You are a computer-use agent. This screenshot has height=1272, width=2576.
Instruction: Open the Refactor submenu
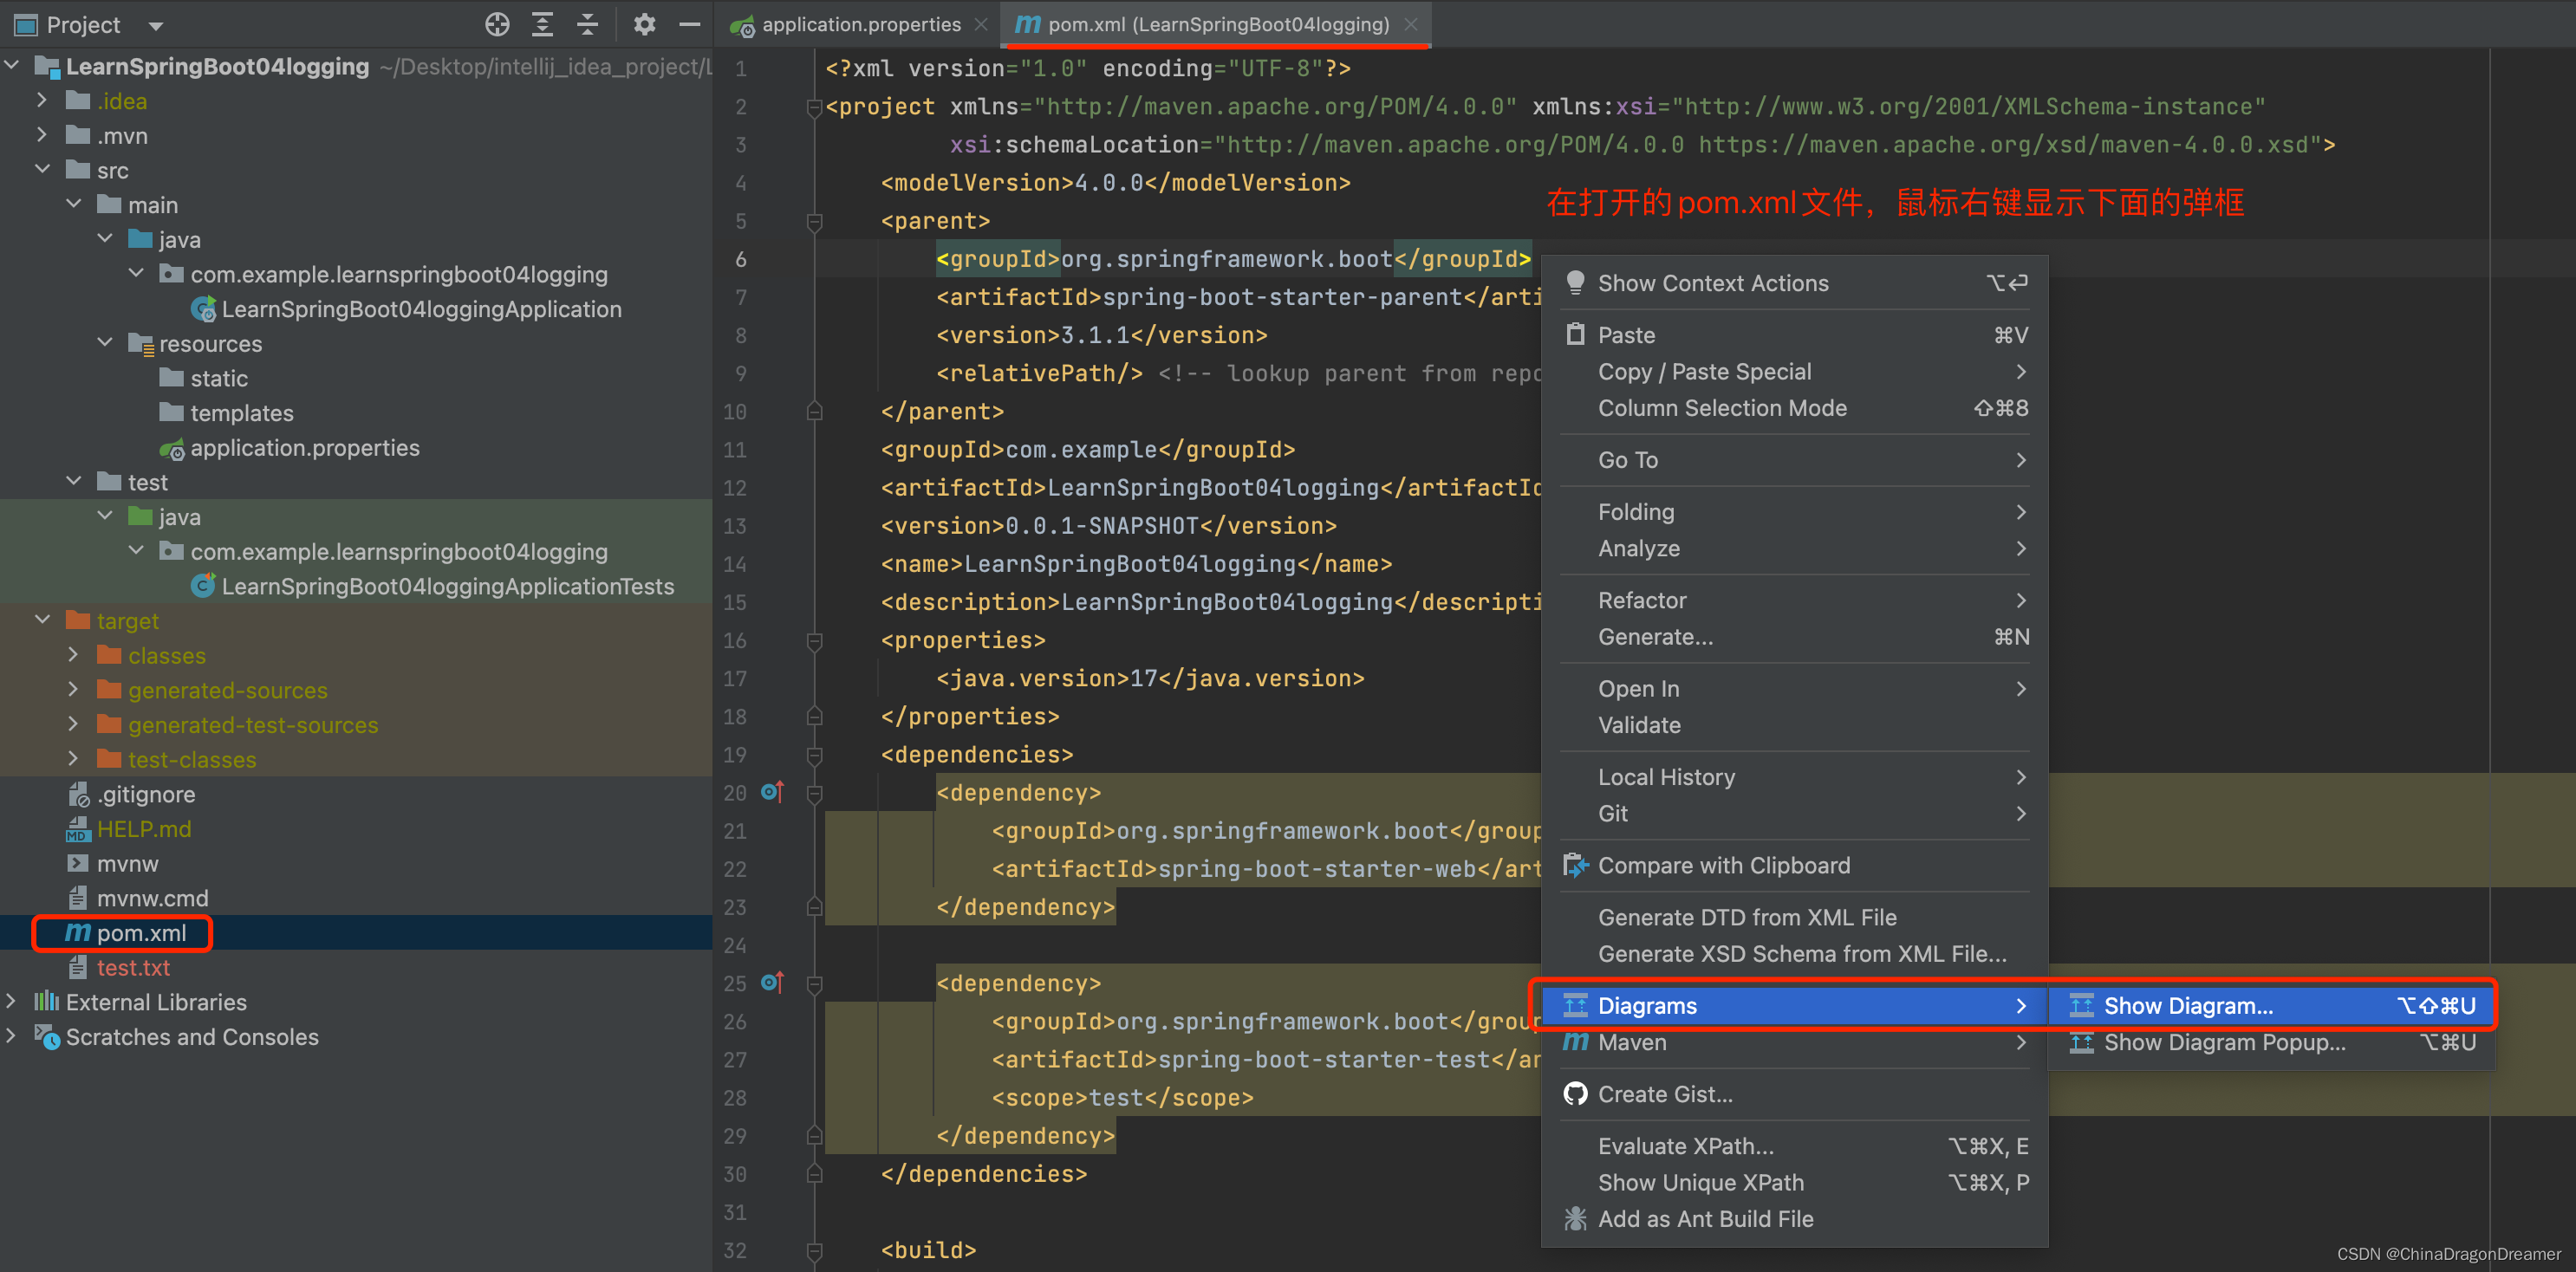point(1795,600)
